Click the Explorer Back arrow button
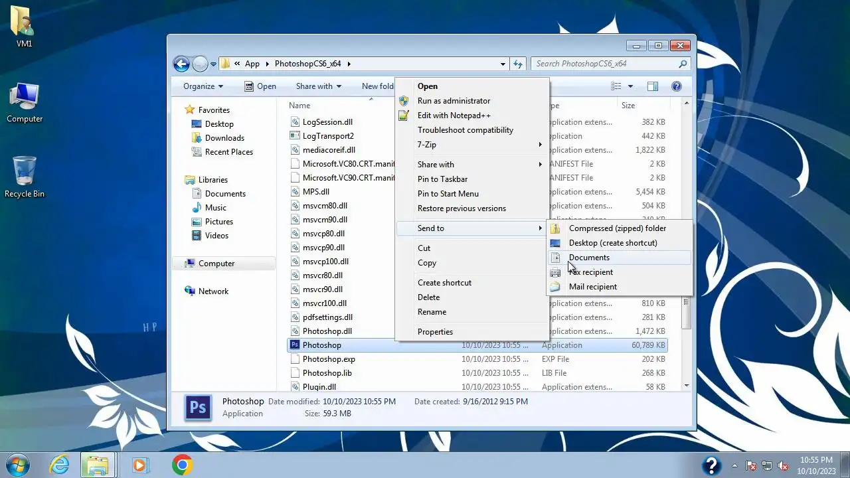Image resolution: width=850 pixels, height=478 pixels. click(181, 64)
